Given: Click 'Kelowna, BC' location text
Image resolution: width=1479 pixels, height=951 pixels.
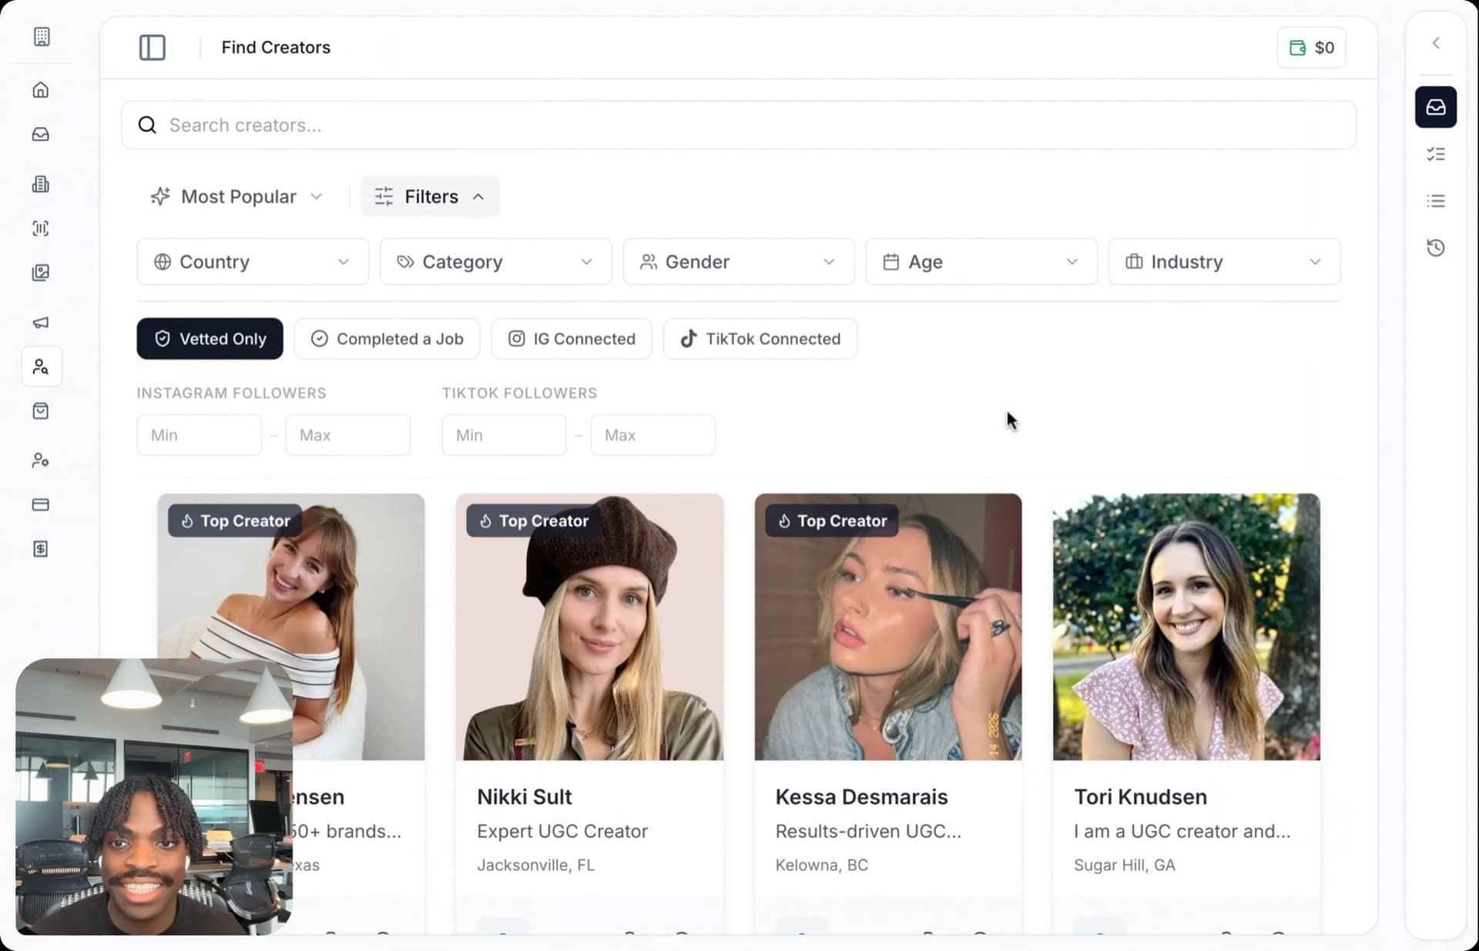Looking at the screenshot, I should pos(821,865).
